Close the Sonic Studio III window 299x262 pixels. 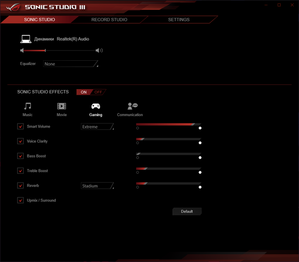coord(292,5)
